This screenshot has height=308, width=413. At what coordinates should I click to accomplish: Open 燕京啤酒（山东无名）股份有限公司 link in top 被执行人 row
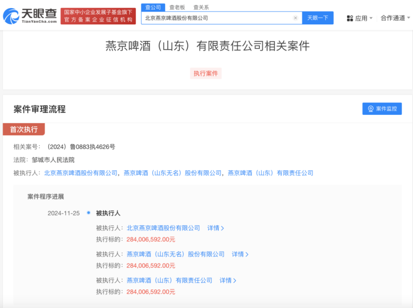tap(172, 173)
